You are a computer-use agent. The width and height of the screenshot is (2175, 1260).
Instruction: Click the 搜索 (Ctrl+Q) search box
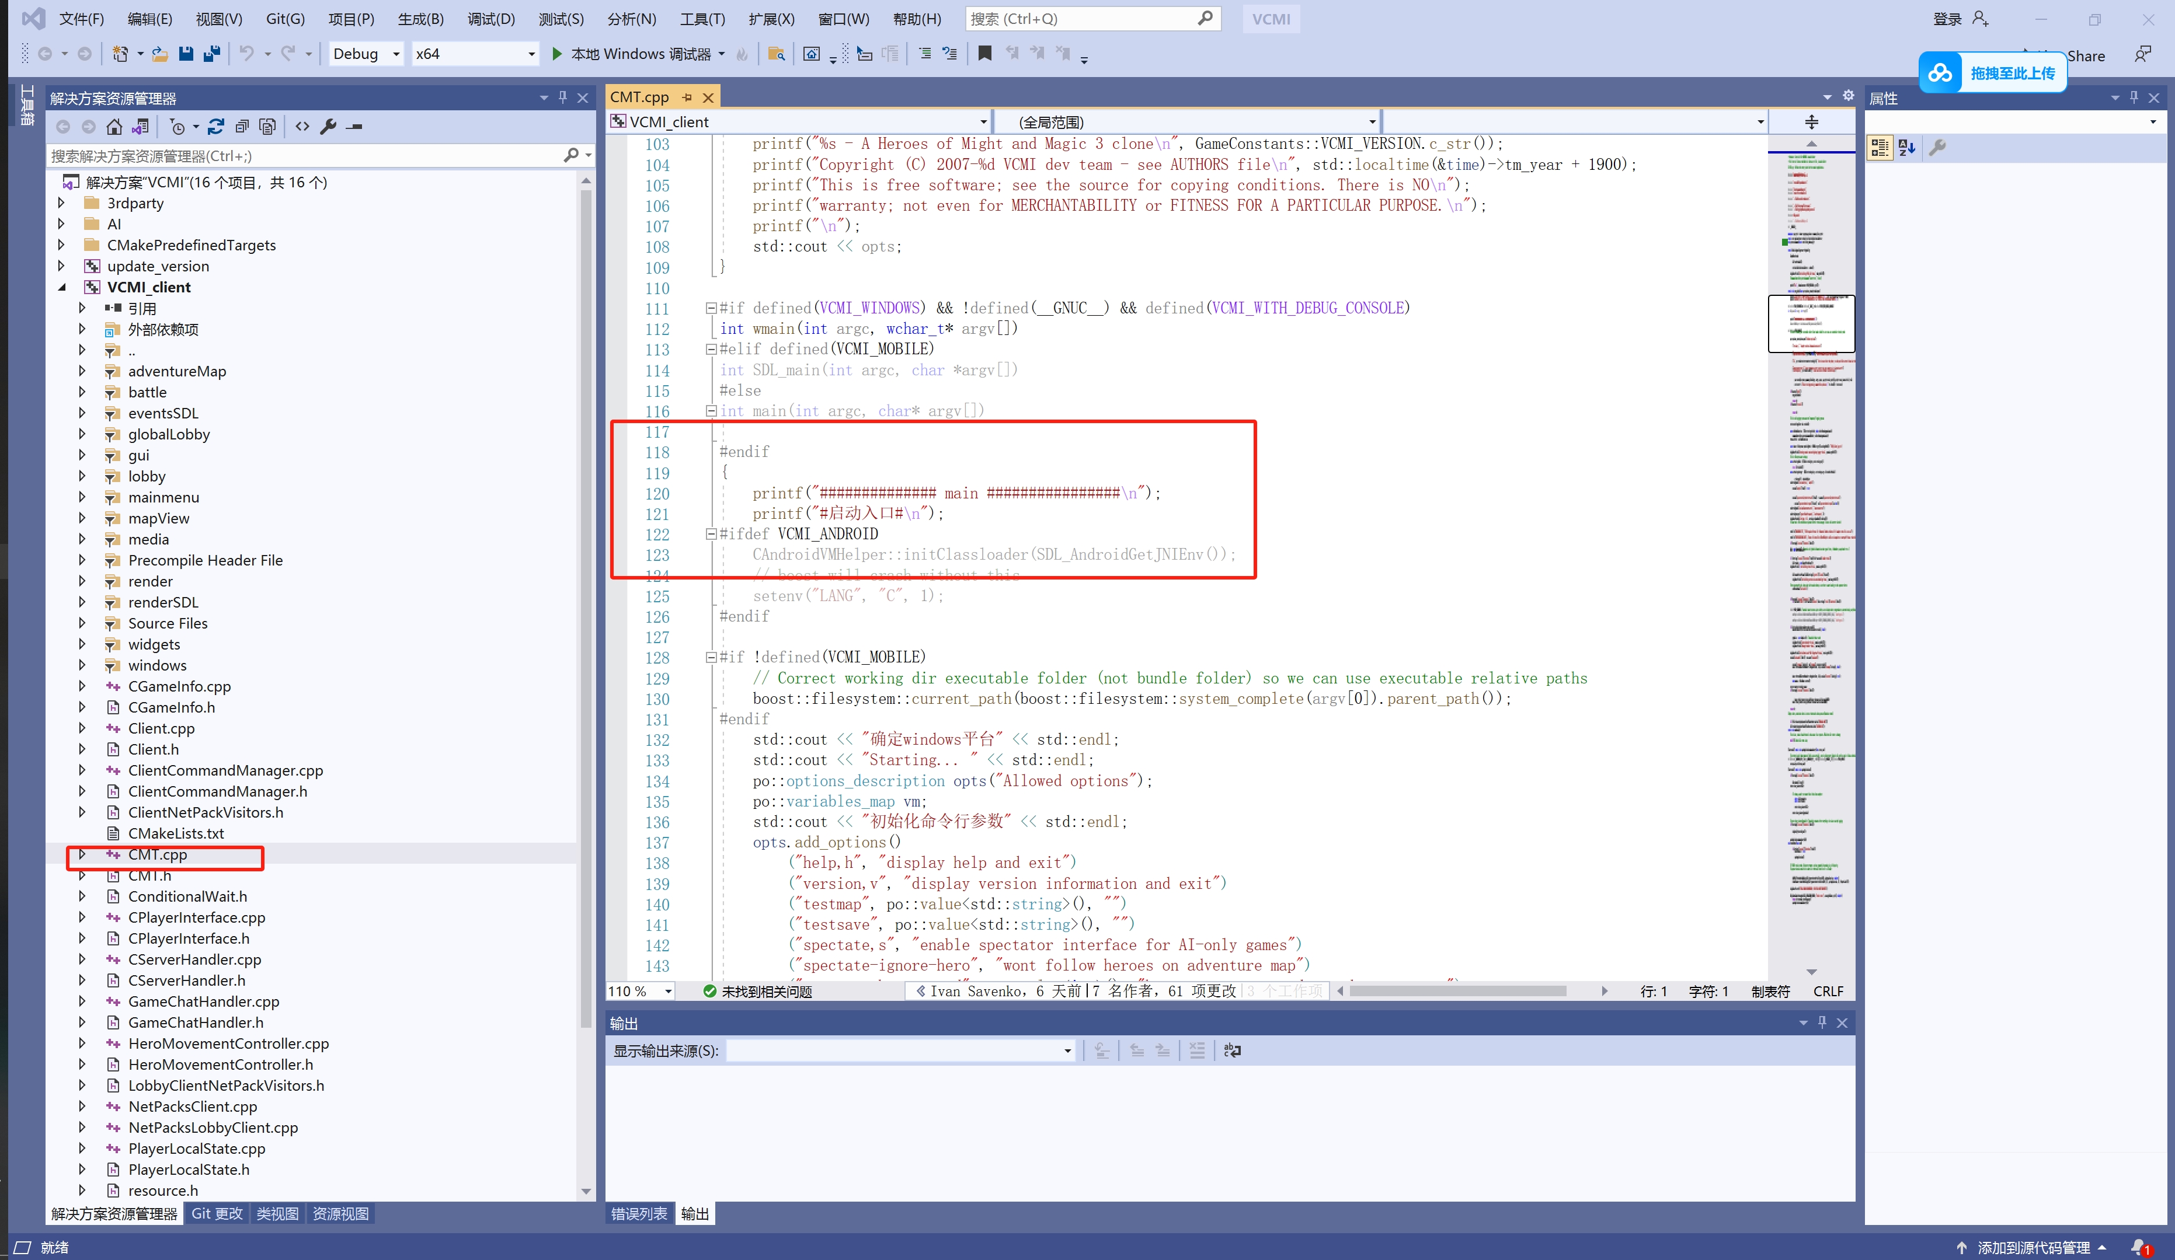coord(1092,19)
